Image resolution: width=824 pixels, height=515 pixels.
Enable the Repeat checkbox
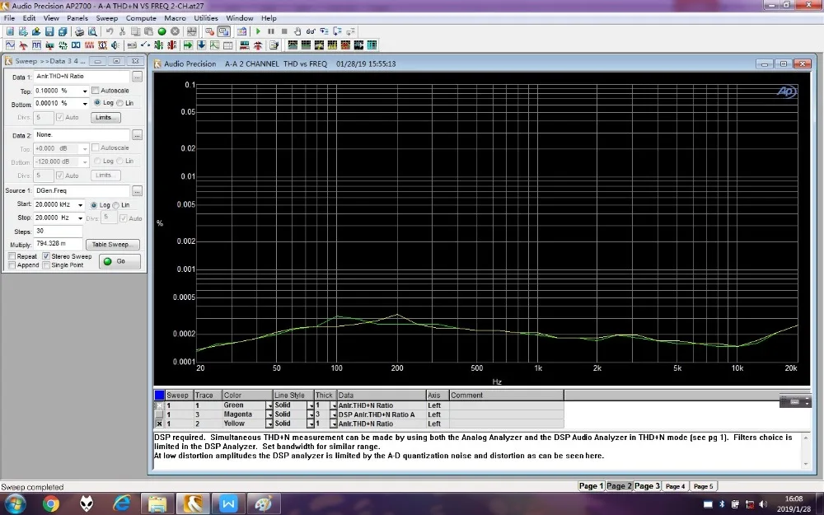click(12, 256)
